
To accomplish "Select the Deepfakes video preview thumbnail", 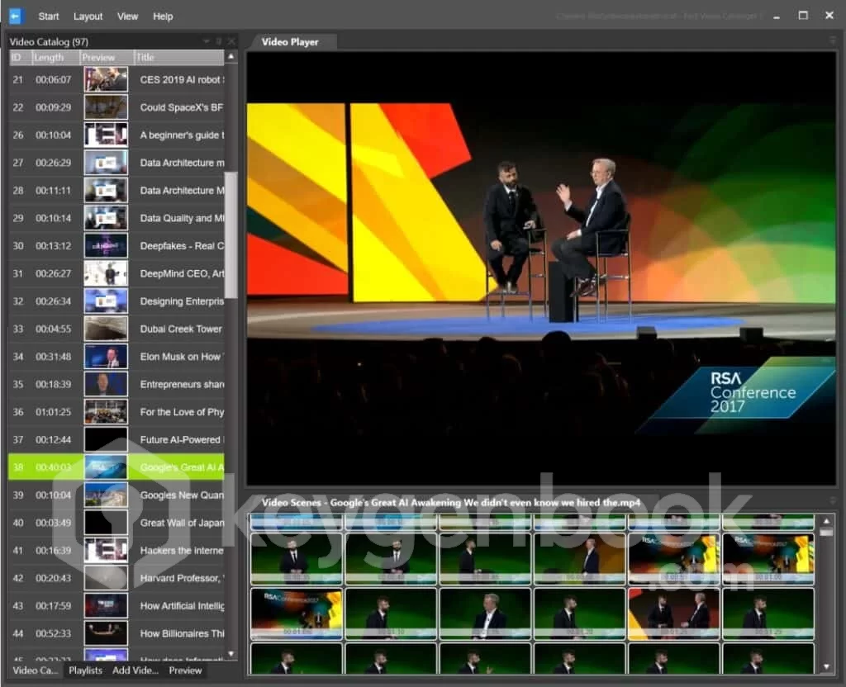I will coord(106,246).
